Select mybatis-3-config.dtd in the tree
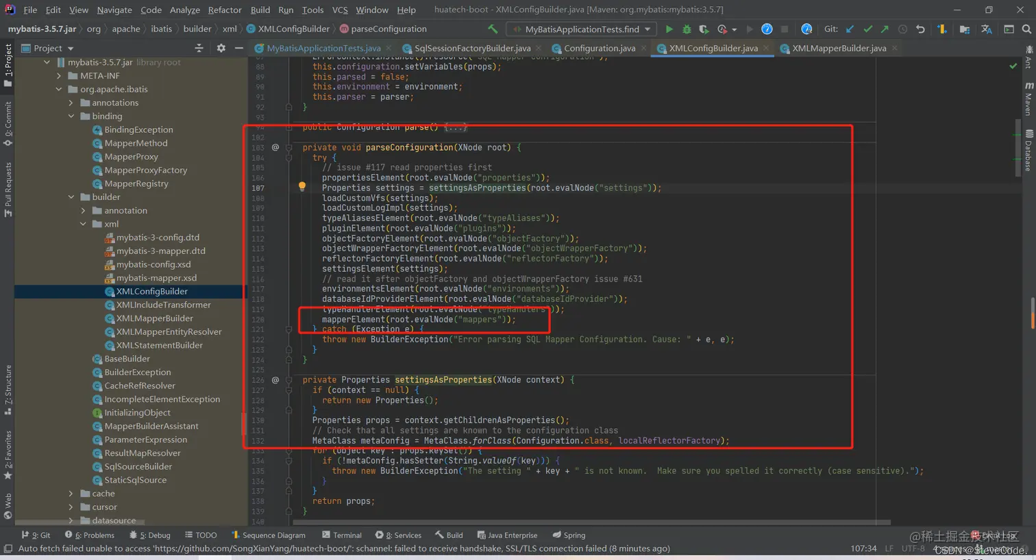The width and height of the screenshot is (1036, 560). 158,238
